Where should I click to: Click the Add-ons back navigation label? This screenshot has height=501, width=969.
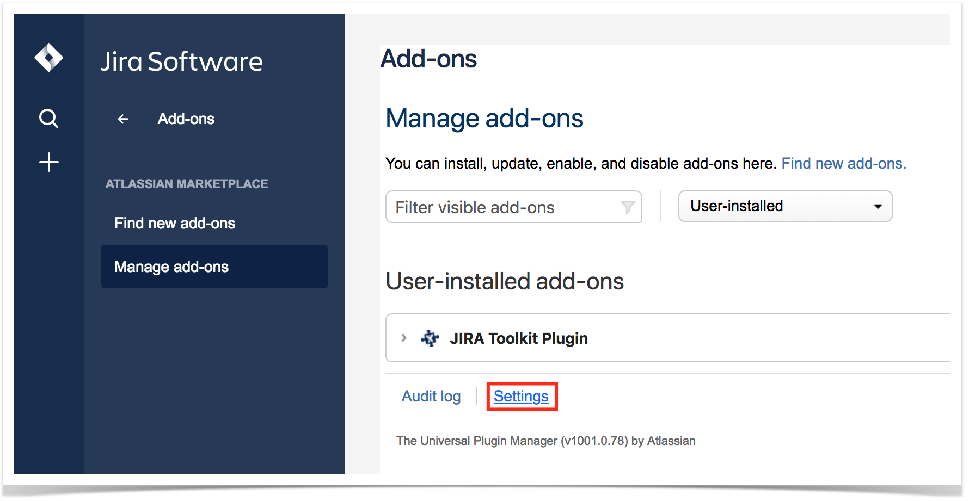(186, 119)
